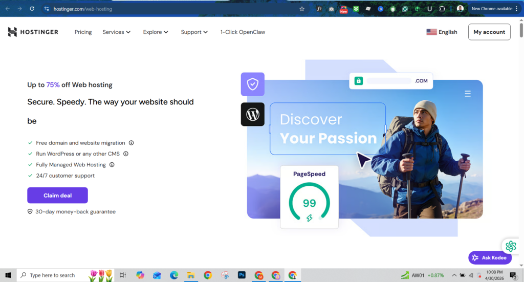Open File Explorer from the taskbar

click(191, 275)
